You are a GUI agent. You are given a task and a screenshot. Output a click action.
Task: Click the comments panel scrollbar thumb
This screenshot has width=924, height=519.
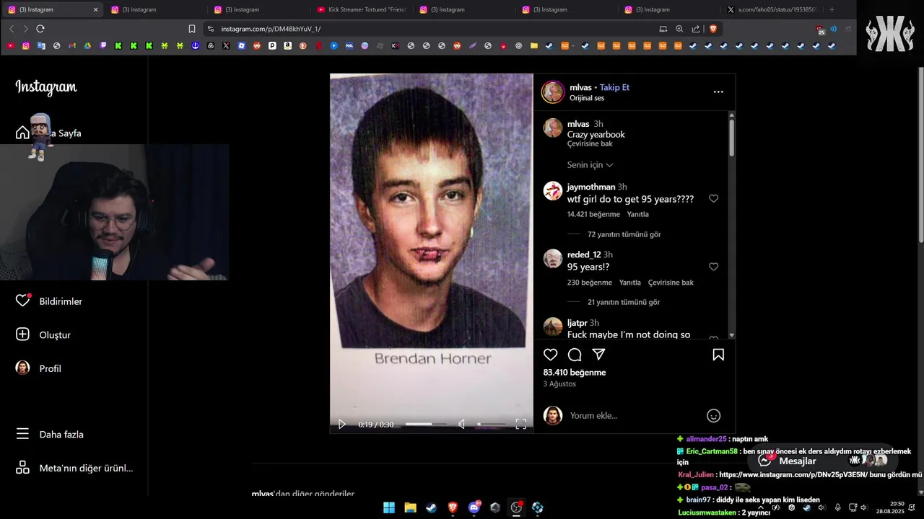(x=731, y=137)
